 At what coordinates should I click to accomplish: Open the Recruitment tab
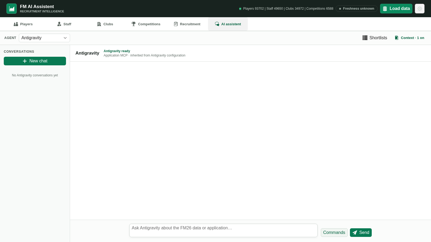[x=187, y=24]
